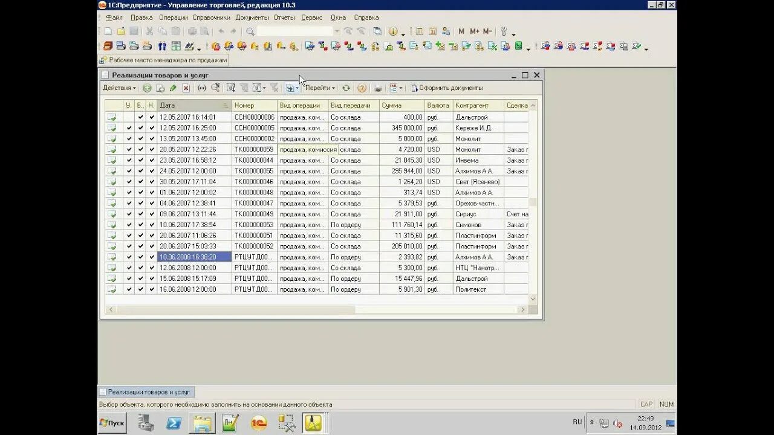Screen dimensions: 774x435
Task: Sort by the Дата column header
Action: [x=194, y=105]
